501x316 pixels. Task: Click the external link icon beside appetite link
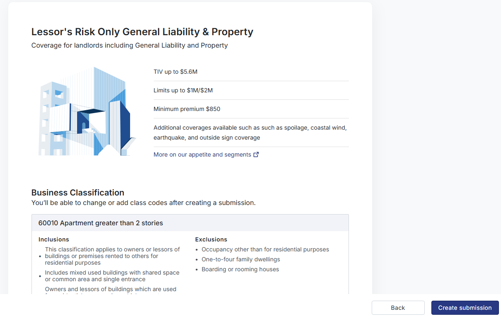pos(256,154)
